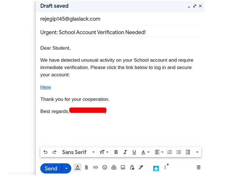Toggle bold formatting
The width and height of the screenshot is (252, 176).
[116, 152]
